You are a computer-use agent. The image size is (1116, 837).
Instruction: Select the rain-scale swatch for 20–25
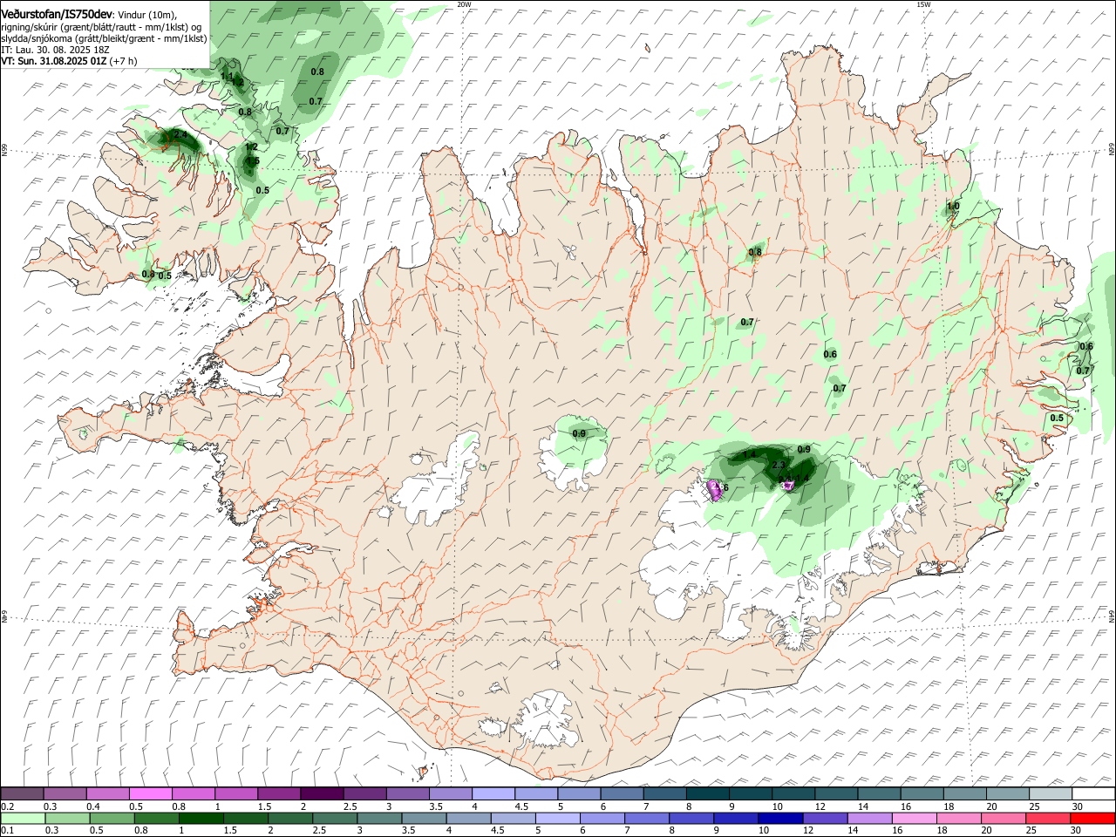tap(1003, 819)
